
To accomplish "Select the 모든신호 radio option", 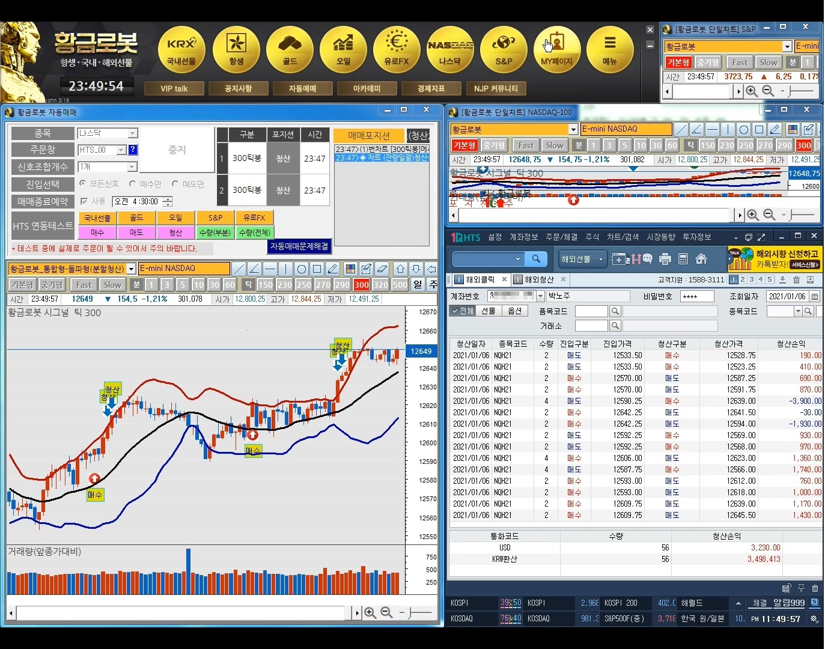I will pos(82,183).
